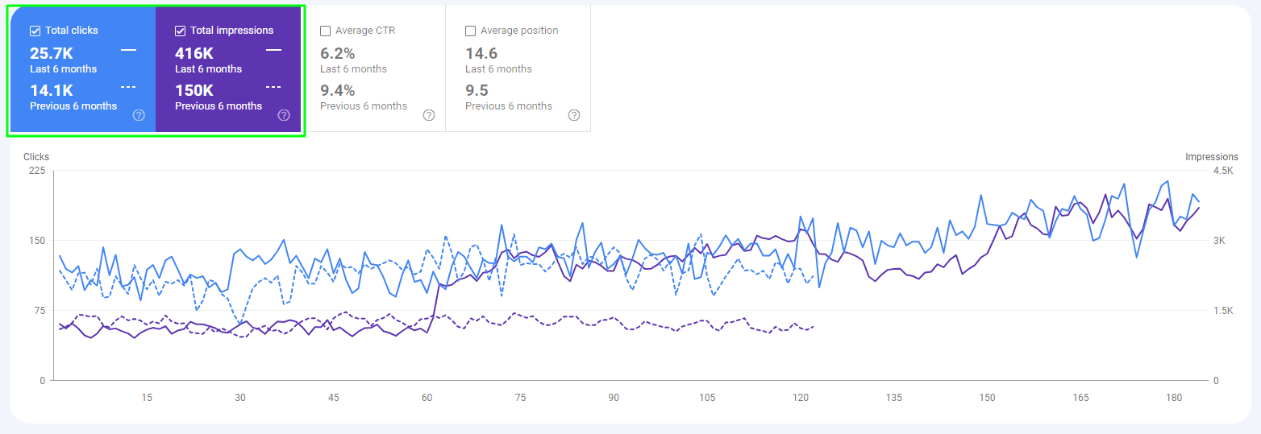This screenshot has width=1261, height=434.
Task: Click solid line legend beside 25.7K
Action: click(128, 50)
